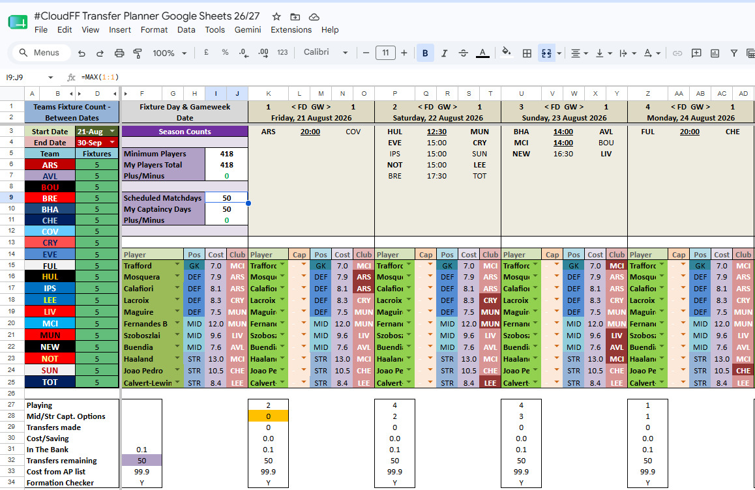Open merge cells type dropdown arrow

click(x=559, y=53)
